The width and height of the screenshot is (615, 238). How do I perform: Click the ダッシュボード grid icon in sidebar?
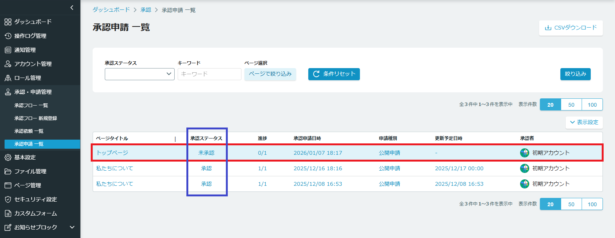point(8,22)
